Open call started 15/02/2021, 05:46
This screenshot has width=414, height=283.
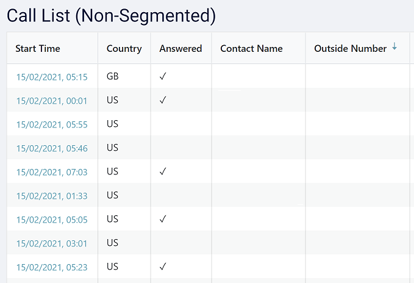pos(52,148)
